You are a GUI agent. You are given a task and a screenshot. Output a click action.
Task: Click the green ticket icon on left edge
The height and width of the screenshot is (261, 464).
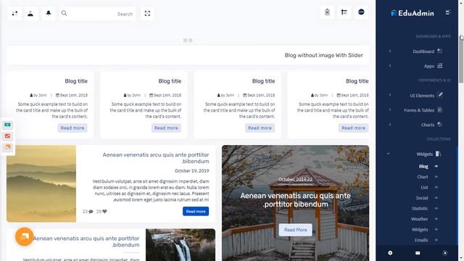pyautogui.click(x=8, y=125)
